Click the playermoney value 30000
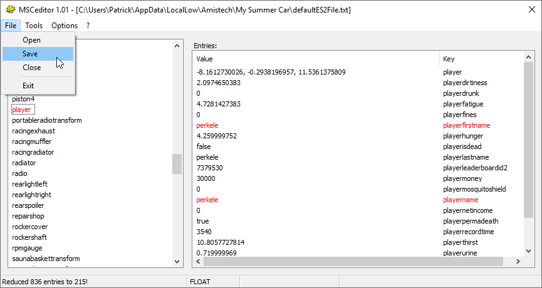The height and width of the screenshot is (288, 542). coord(206,179)
